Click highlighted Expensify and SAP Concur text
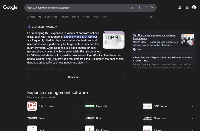 tap(80, 37)
